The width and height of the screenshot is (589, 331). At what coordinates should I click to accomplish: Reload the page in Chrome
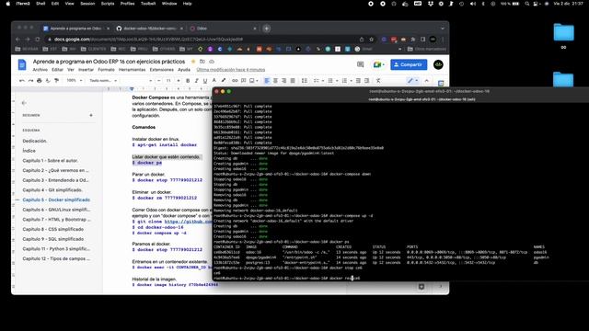click(x=37, y=39)
